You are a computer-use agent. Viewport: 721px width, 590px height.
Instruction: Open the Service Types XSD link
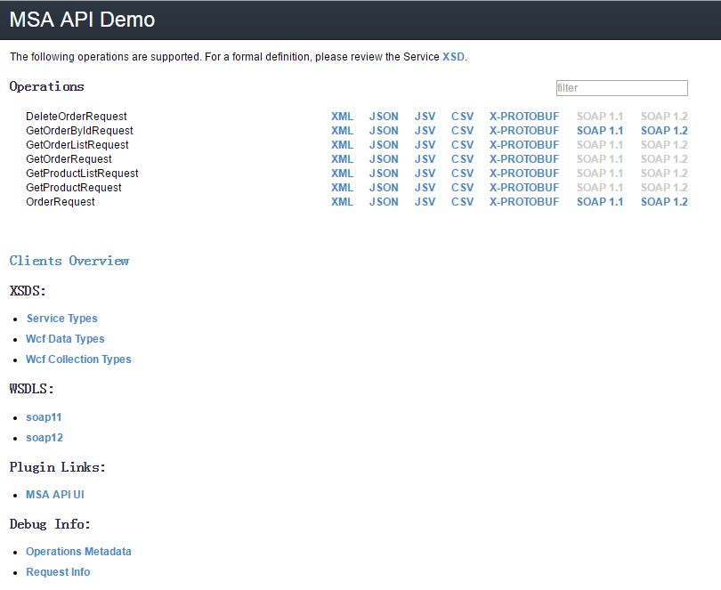pos(61,319)
